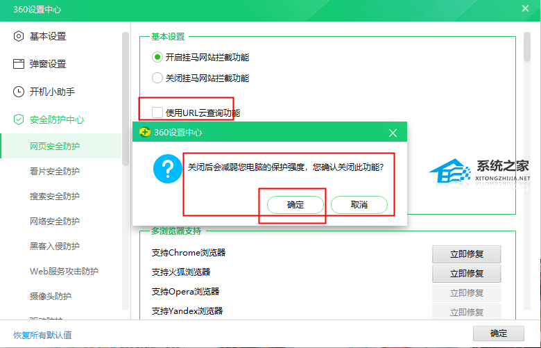
Task: Click the 关闭后会减弱您电脑的保护强度 dialog message
Action: click(x=286, y=167)
